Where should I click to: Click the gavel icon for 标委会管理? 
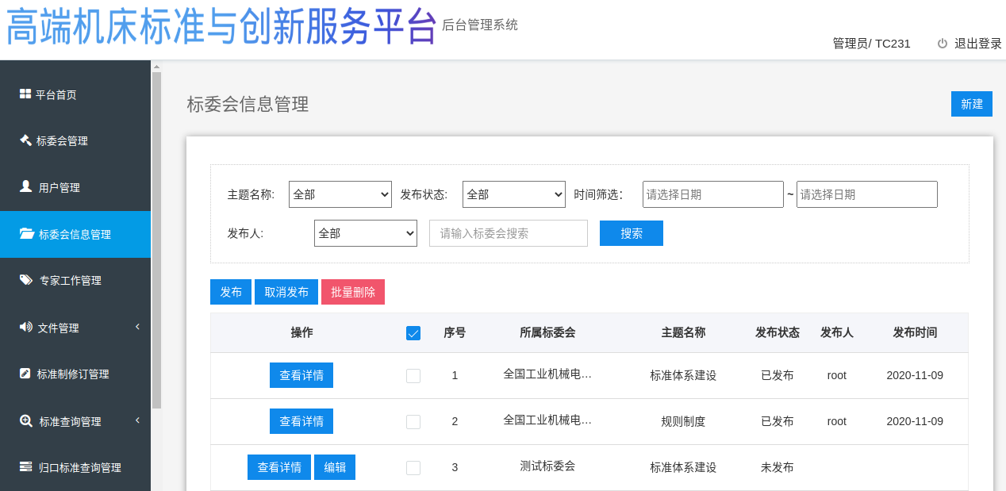click(25, 140)
